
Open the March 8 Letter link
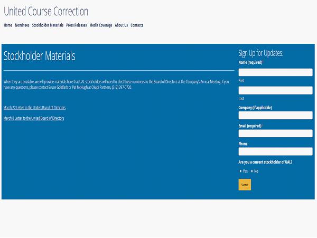tap(33, 118)
